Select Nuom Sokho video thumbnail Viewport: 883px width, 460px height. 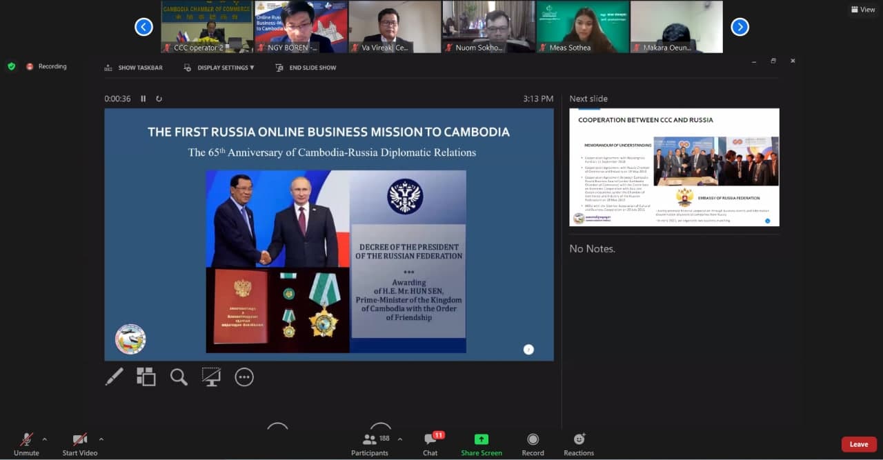488,27
